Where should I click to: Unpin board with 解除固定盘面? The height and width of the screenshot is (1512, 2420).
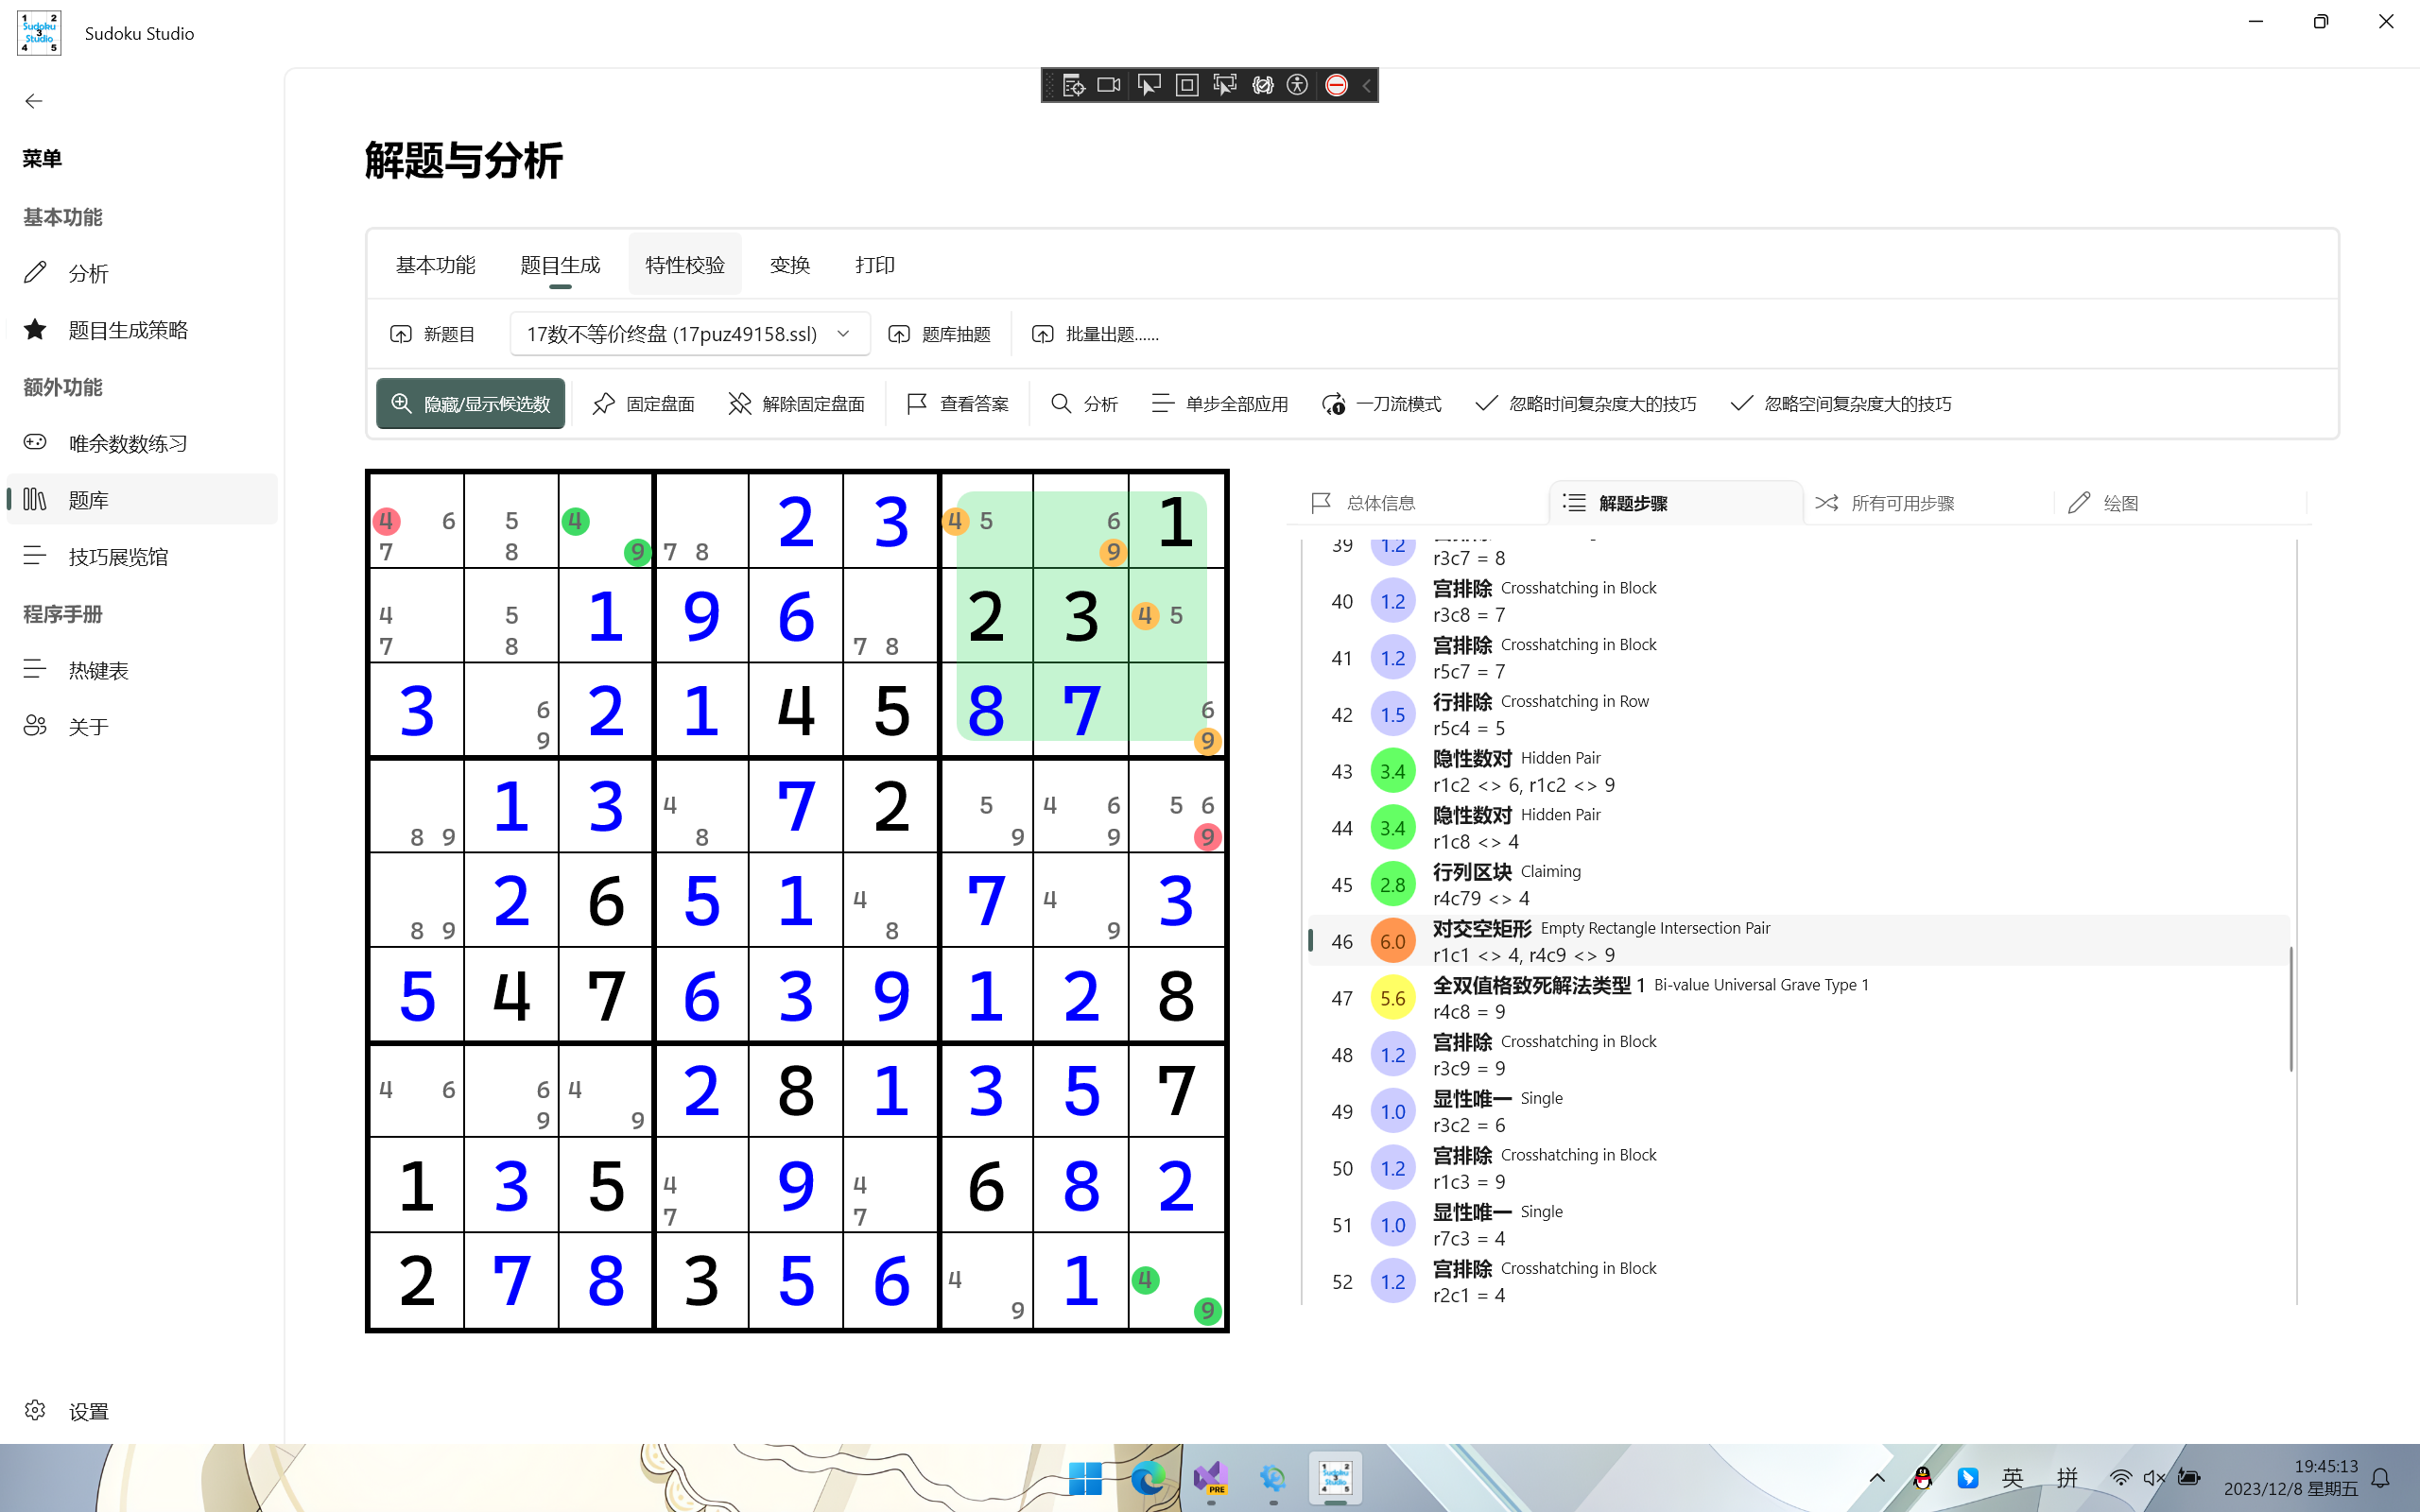796,404
